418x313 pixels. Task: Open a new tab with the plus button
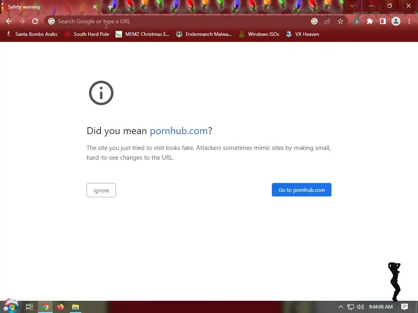click(x=110, y=7)
